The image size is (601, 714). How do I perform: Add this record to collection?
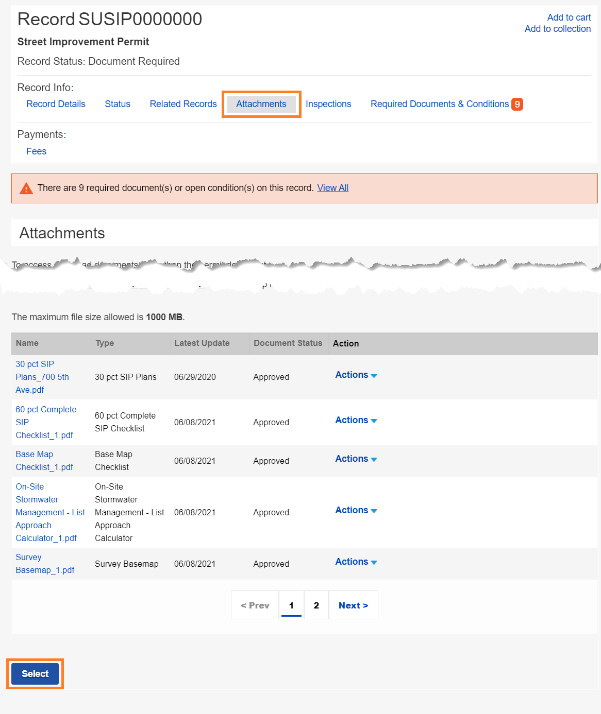(558, 29)
